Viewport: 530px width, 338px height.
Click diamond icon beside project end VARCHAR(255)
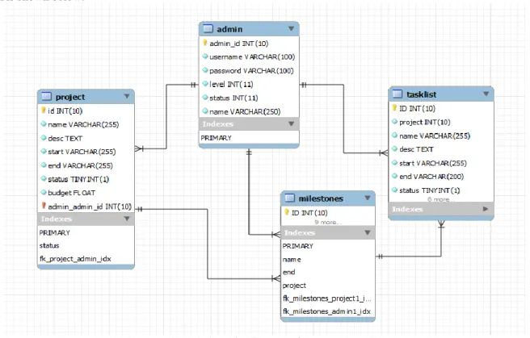(x=44, y=165)
